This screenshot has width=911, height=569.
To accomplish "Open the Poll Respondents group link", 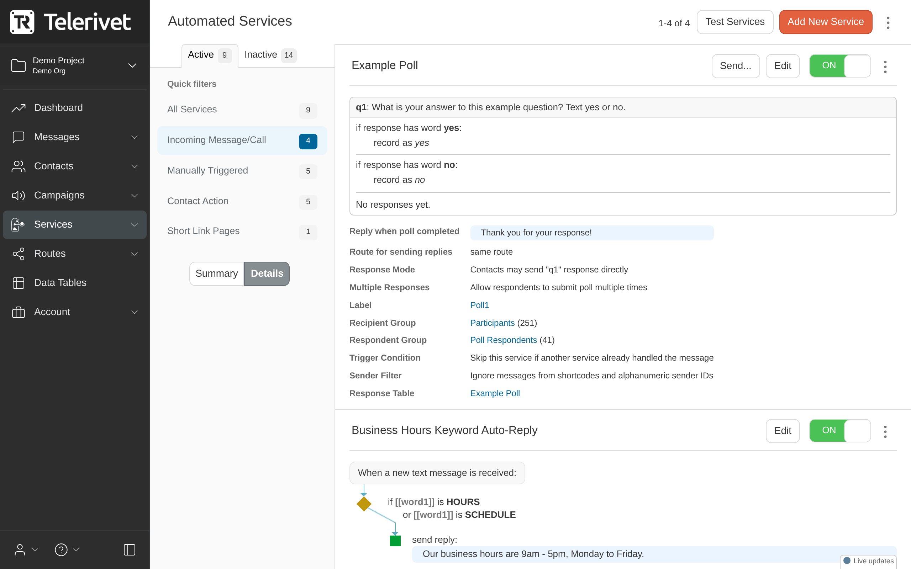I will 503,340.
